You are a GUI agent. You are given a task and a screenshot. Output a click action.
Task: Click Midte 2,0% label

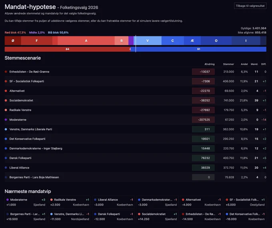37,33
